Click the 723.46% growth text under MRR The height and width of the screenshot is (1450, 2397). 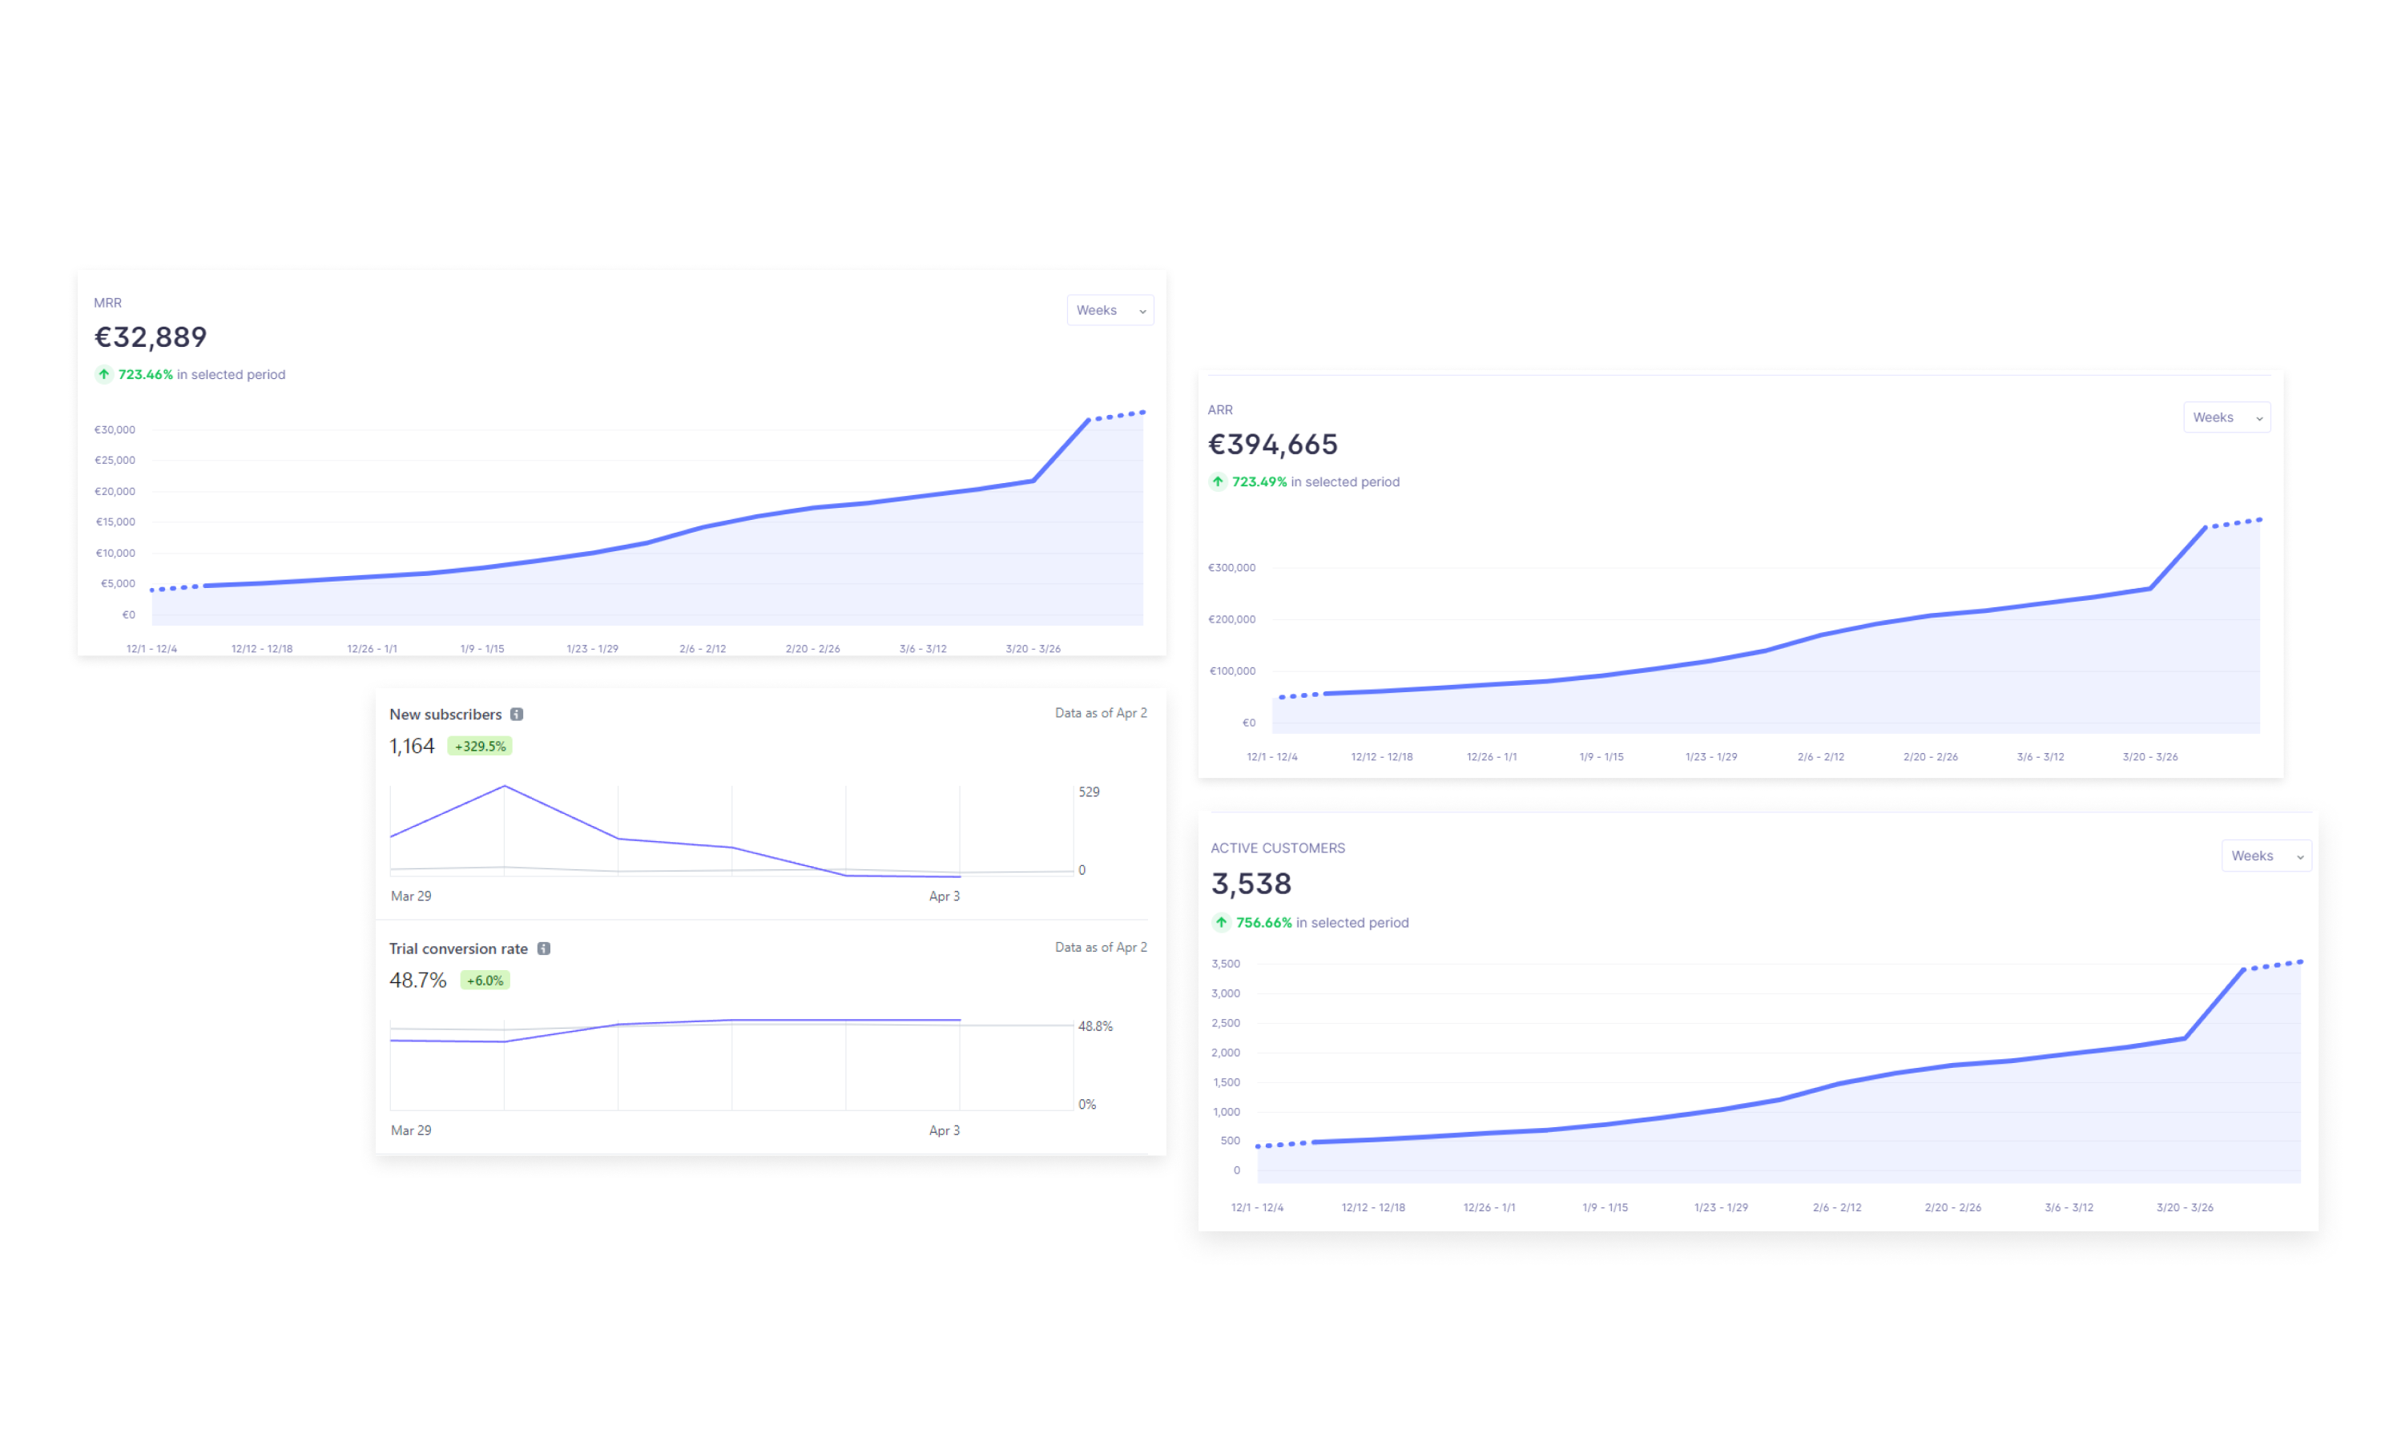point(145,374)
